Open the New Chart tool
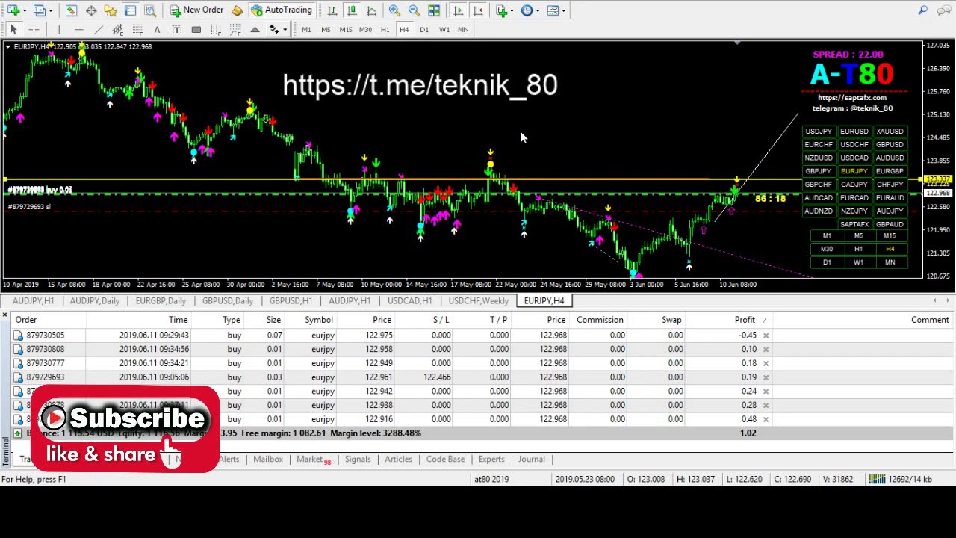Image resolution: width=956 pixels, height=538 pixels. click(x=13, y=10)
